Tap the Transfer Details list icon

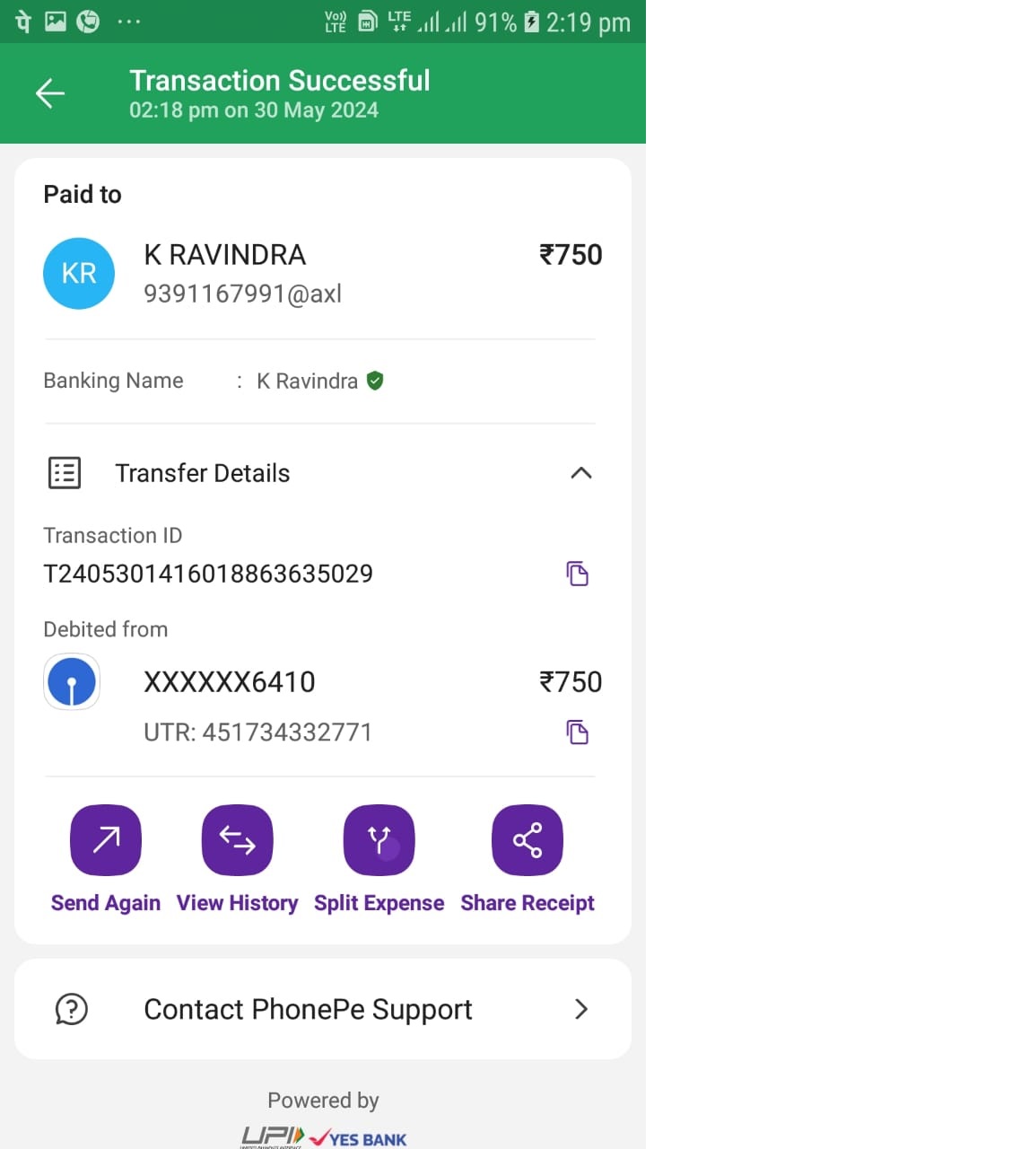coord(65,473)
